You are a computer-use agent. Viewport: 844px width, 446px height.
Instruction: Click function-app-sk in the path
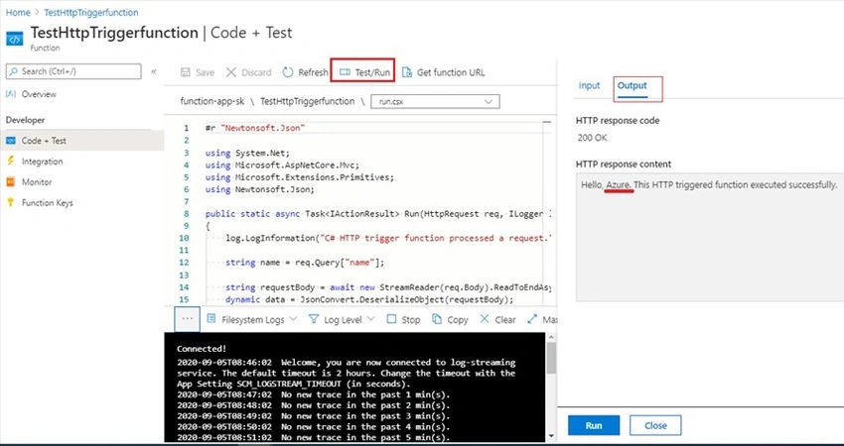[x=212, y=101]
